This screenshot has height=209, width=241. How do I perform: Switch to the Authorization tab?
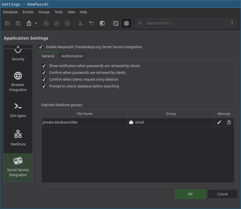72,56
